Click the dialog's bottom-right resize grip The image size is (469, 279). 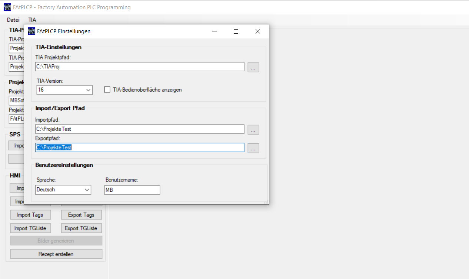point(266,203)
